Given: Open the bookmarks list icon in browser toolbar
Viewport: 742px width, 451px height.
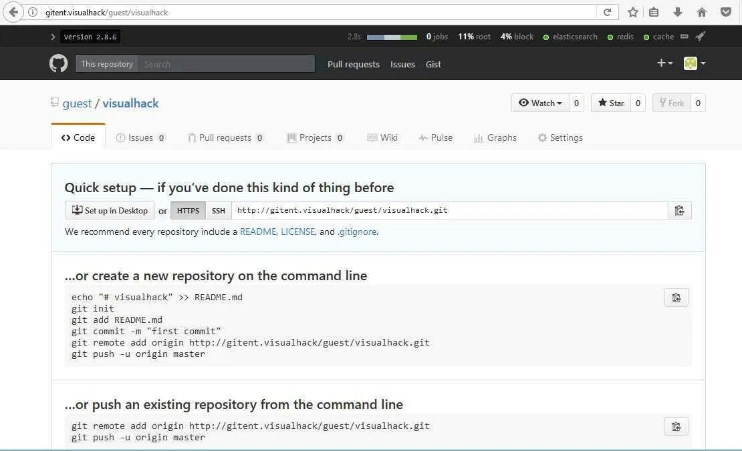Looking at the screenshot, I should click(654, 12).
